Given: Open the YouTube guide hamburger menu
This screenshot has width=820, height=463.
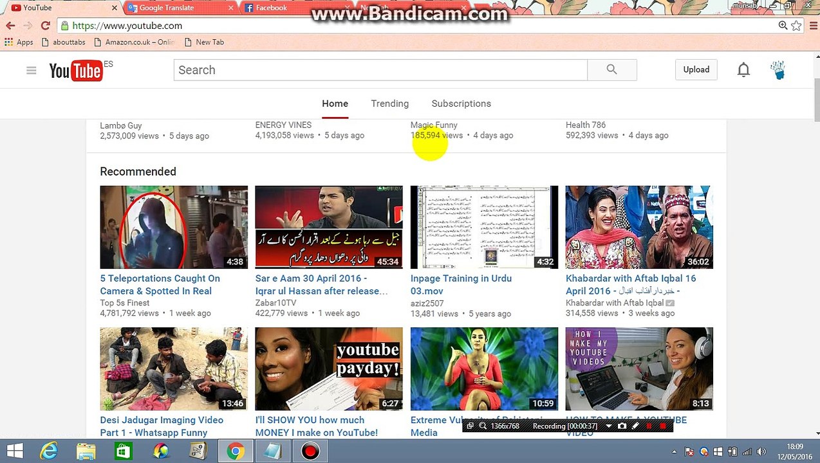Looking at the screenshot, I should [31, 70].
